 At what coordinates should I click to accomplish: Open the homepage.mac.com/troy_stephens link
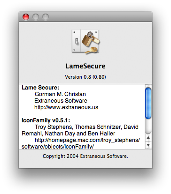pyautogui.click(x=87, y=140)
